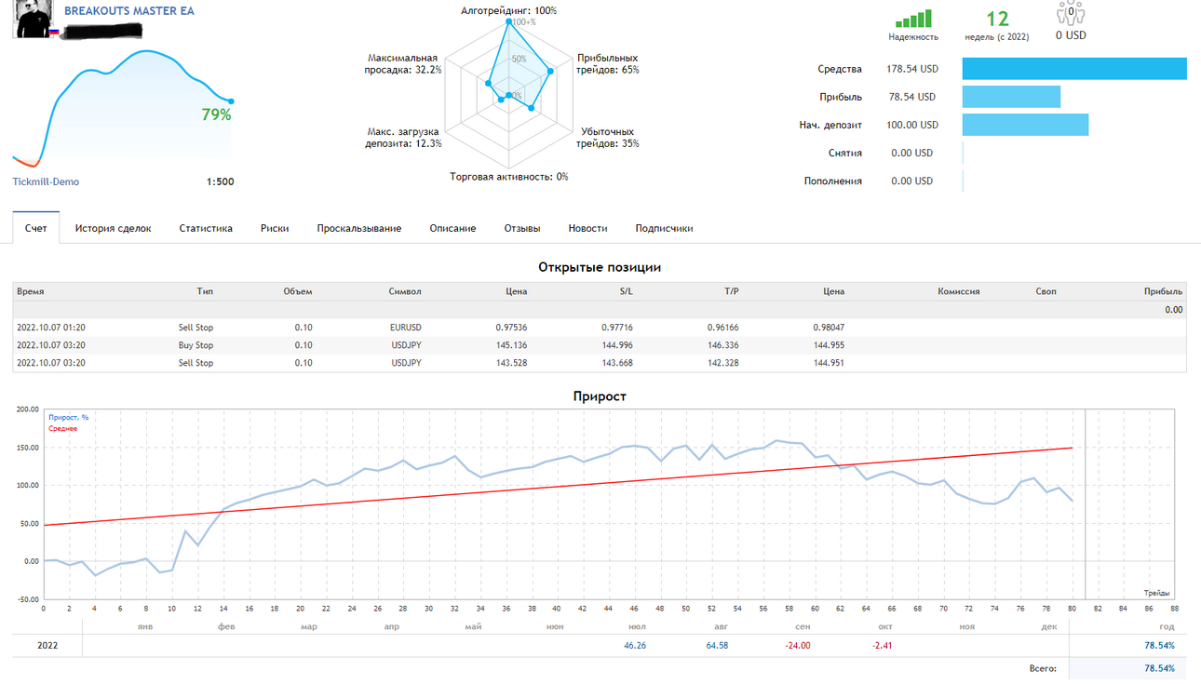Click the 'Алготрейдинг: 100%' radar label
Image resolution: width=1201 pixels, height=684 pixels.
[x=509, y=11]
